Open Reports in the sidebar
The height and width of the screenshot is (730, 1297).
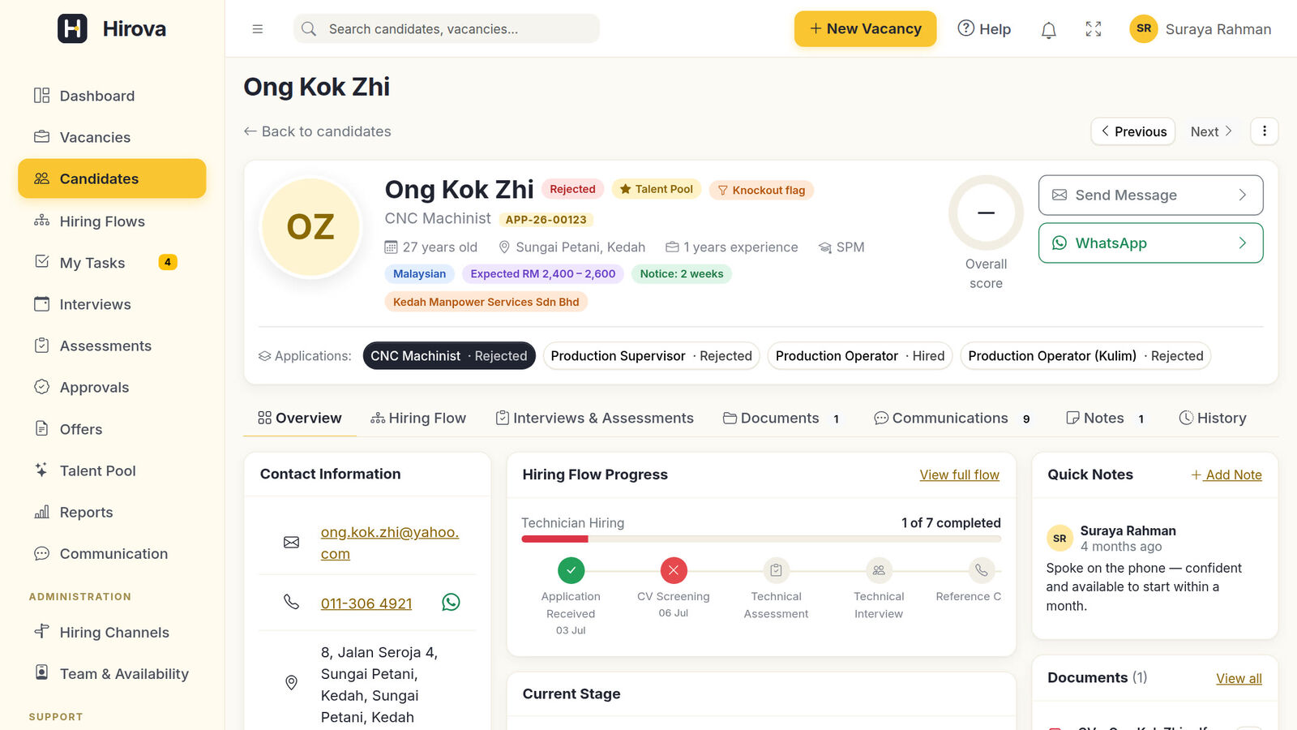(x=112, y=512)
